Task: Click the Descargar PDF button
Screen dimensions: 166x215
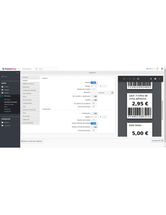Action: (x=157, y=141)
